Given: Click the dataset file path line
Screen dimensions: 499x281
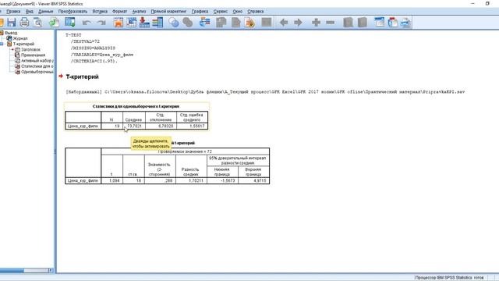Looking at the screenshot, I should 265,92.
